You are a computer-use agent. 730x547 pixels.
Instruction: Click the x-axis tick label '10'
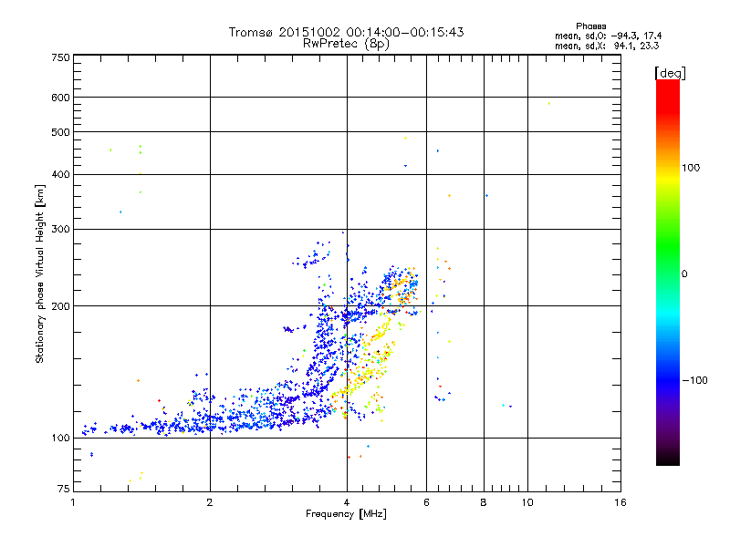(x=527, y=502)
